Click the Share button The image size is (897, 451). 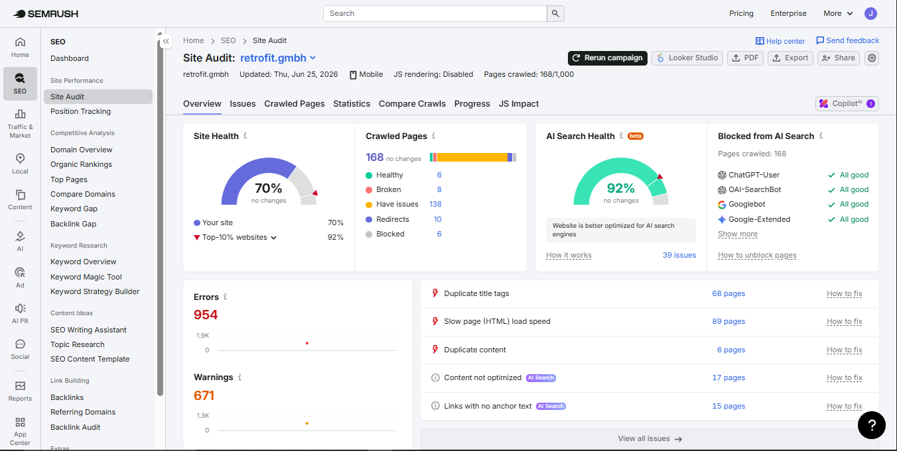tap(839, 58)
